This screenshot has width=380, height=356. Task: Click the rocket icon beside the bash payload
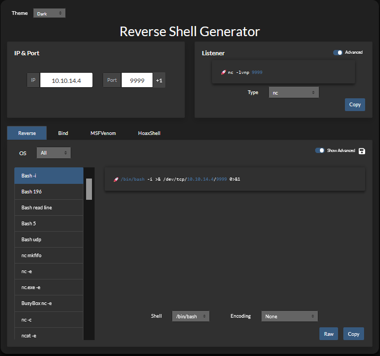(x=116, y=180)
